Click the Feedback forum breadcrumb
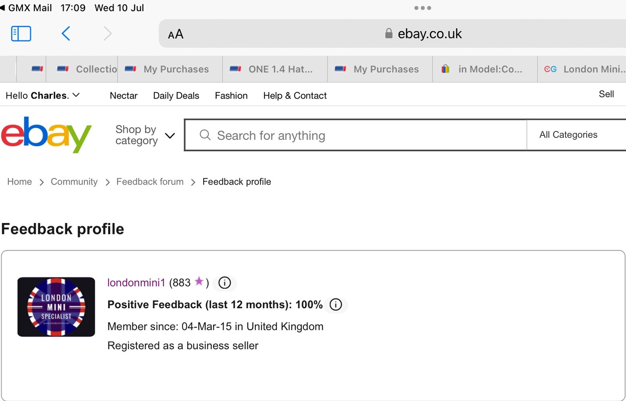Screen dimensions: 626x401 [150, 182]
